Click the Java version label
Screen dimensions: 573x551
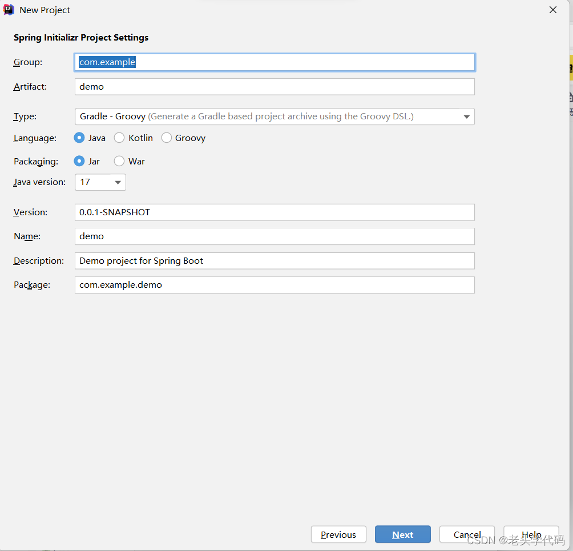39,182
